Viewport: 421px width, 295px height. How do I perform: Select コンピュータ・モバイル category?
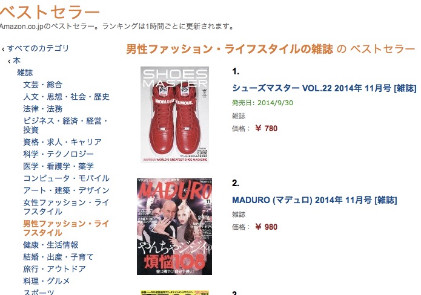point(66,178)
